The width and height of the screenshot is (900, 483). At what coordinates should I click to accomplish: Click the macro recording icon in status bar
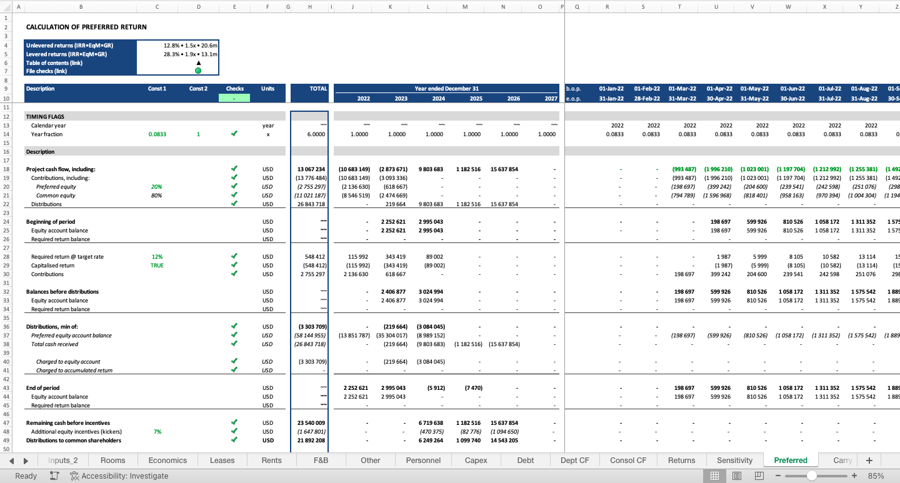[54, 476]
